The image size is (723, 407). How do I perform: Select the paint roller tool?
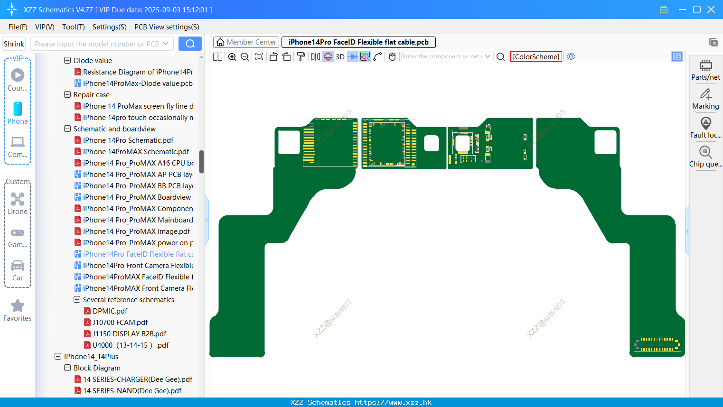coord(301,56)
